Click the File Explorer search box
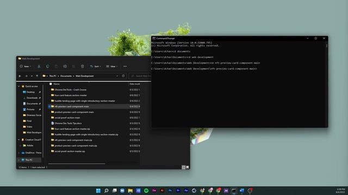This screenshot has height=195, width=348. click(x=140, y=76)
